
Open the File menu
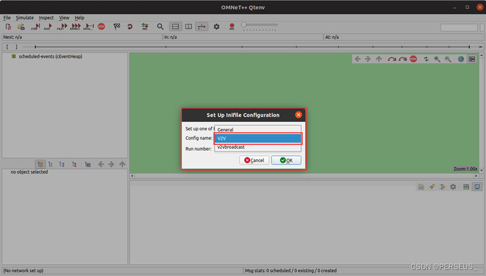(7, 17)
